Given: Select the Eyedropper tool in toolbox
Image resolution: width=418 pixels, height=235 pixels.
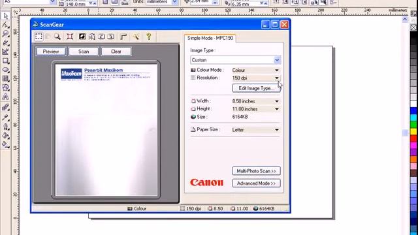Looking at the screenshot, I should 6,117.
